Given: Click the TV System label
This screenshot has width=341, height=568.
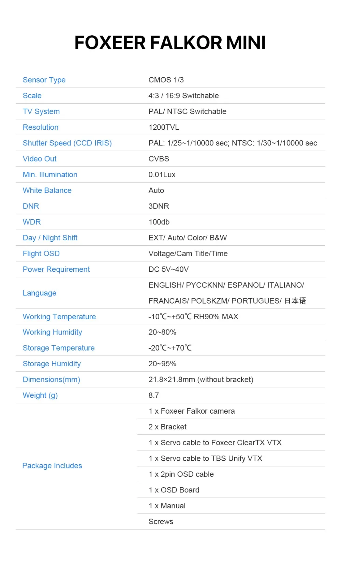Looking at the screenshot, I should coord(41,112).
